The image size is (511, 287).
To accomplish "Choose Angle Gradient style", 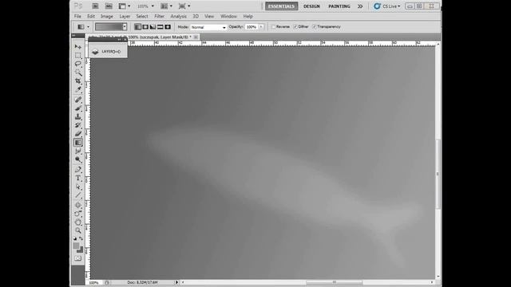I will (x=153, y=27).
